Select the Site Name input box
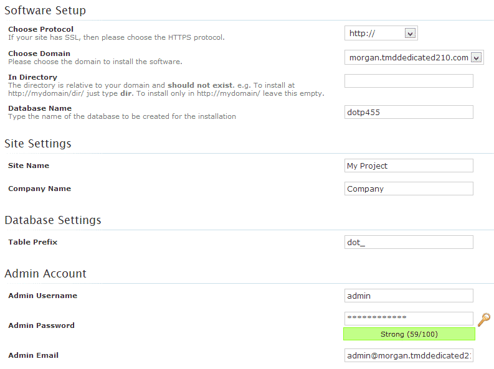This screenshot has width=494, height=369. click(409, 166)
